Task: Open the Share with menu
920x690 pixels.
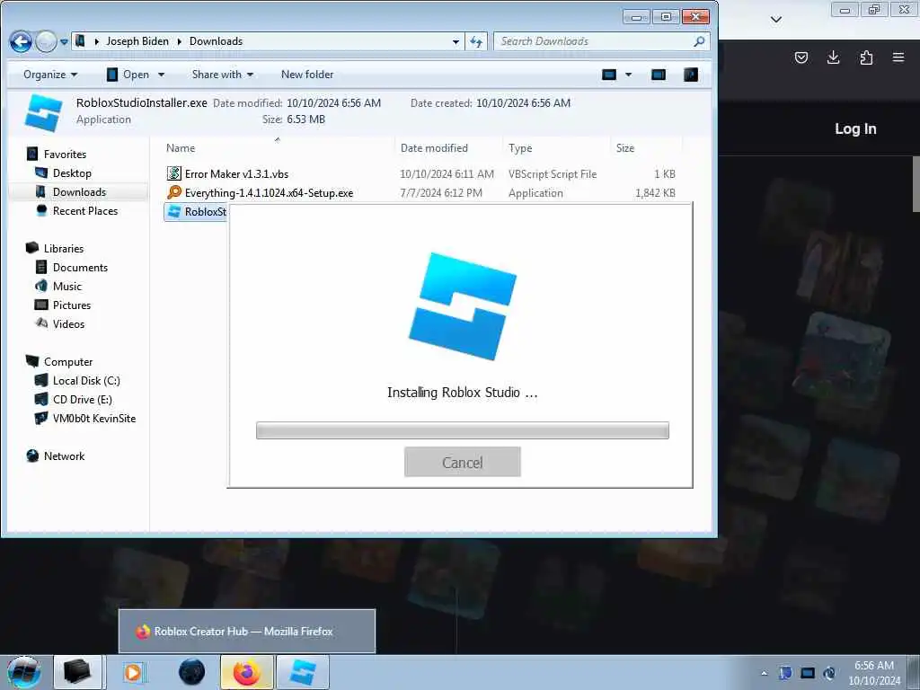Action: click(x=223, y=75)
